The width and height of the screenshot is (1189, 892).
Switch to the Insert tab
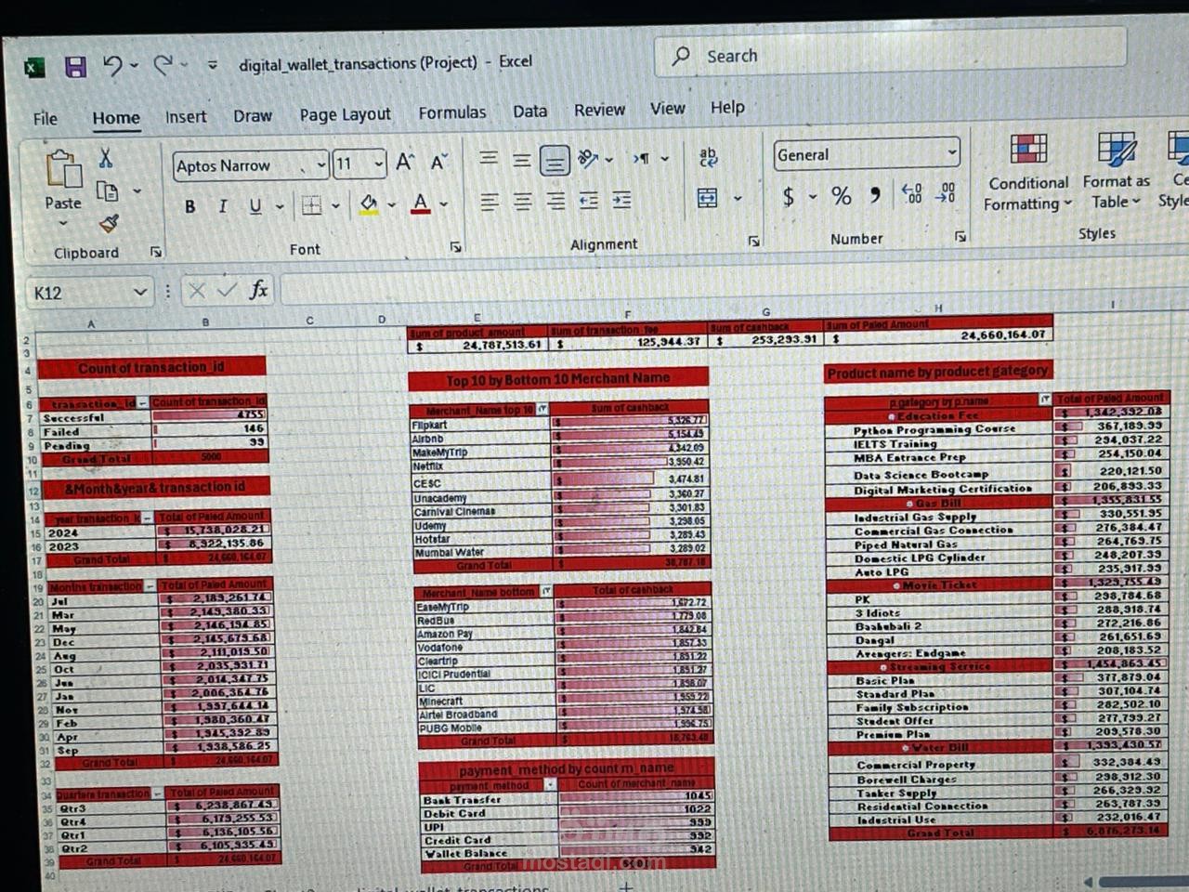tap(186, 116)
